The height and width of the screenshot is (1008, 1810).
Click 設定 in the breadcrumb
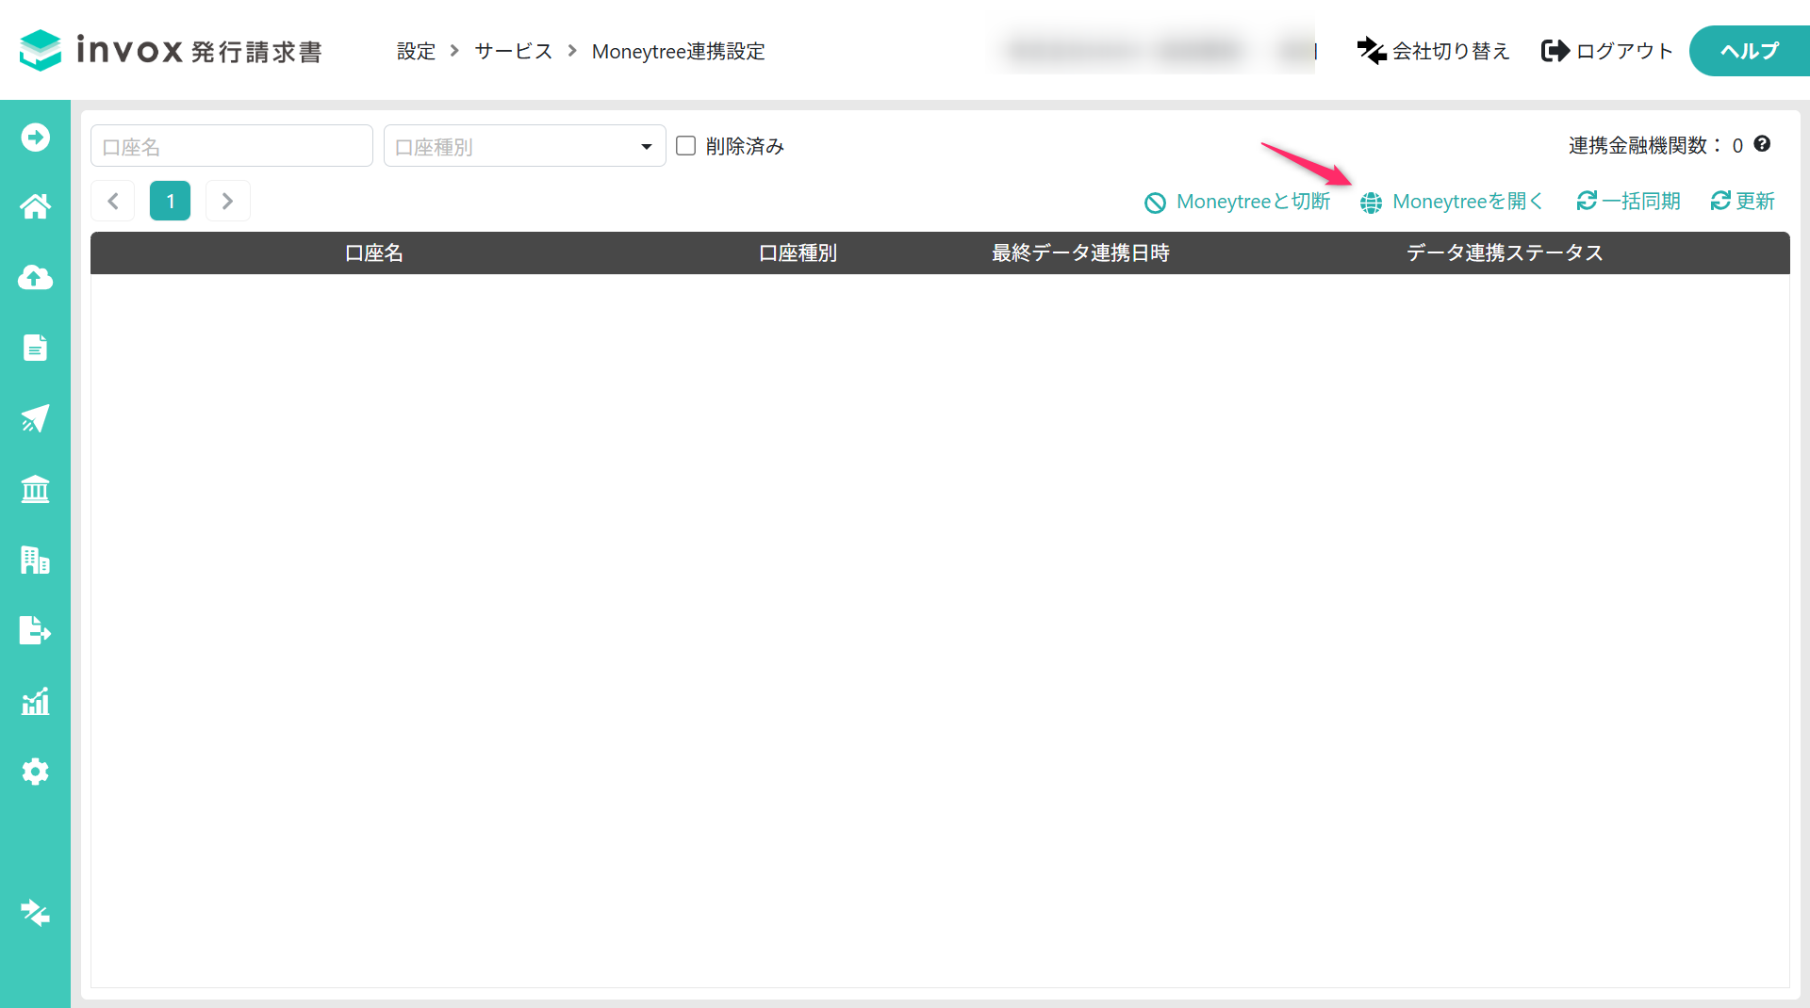coord(417,51)
